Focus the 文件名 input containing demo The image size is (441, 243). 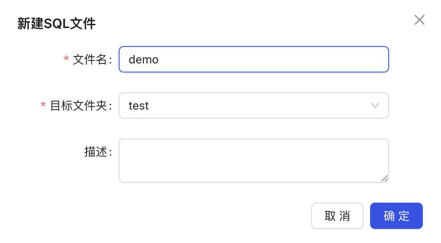pyautogui.click(x=254, y=59)
